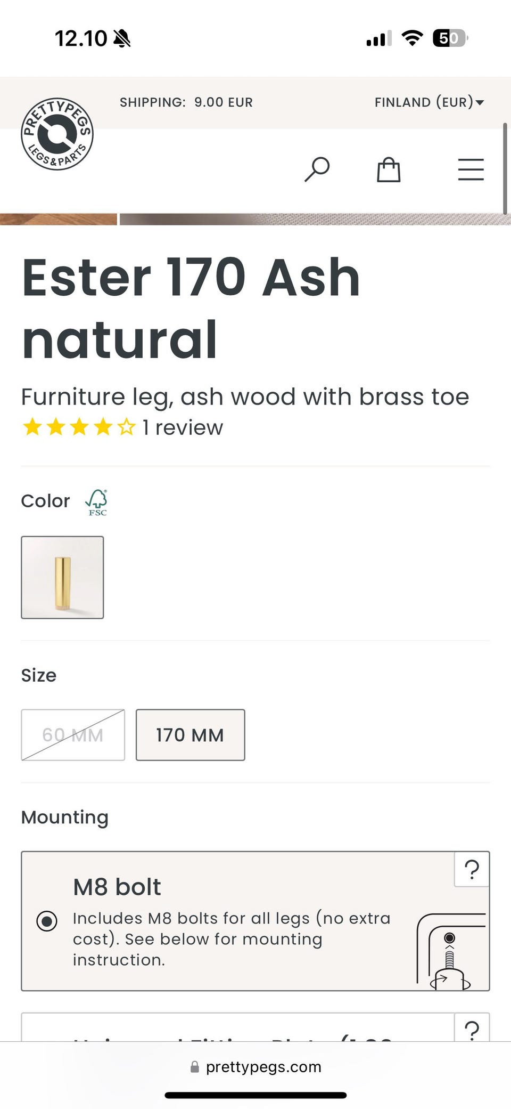
Task: Open the hamburger navigation menu
Action: 471,169
